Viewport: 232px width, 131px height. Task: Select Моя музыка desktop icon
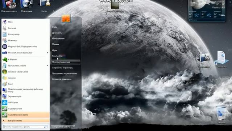click(x=26, y=6)
